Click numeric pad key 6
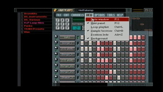Screen dimensions: 163x92 [x=67, y=24]
